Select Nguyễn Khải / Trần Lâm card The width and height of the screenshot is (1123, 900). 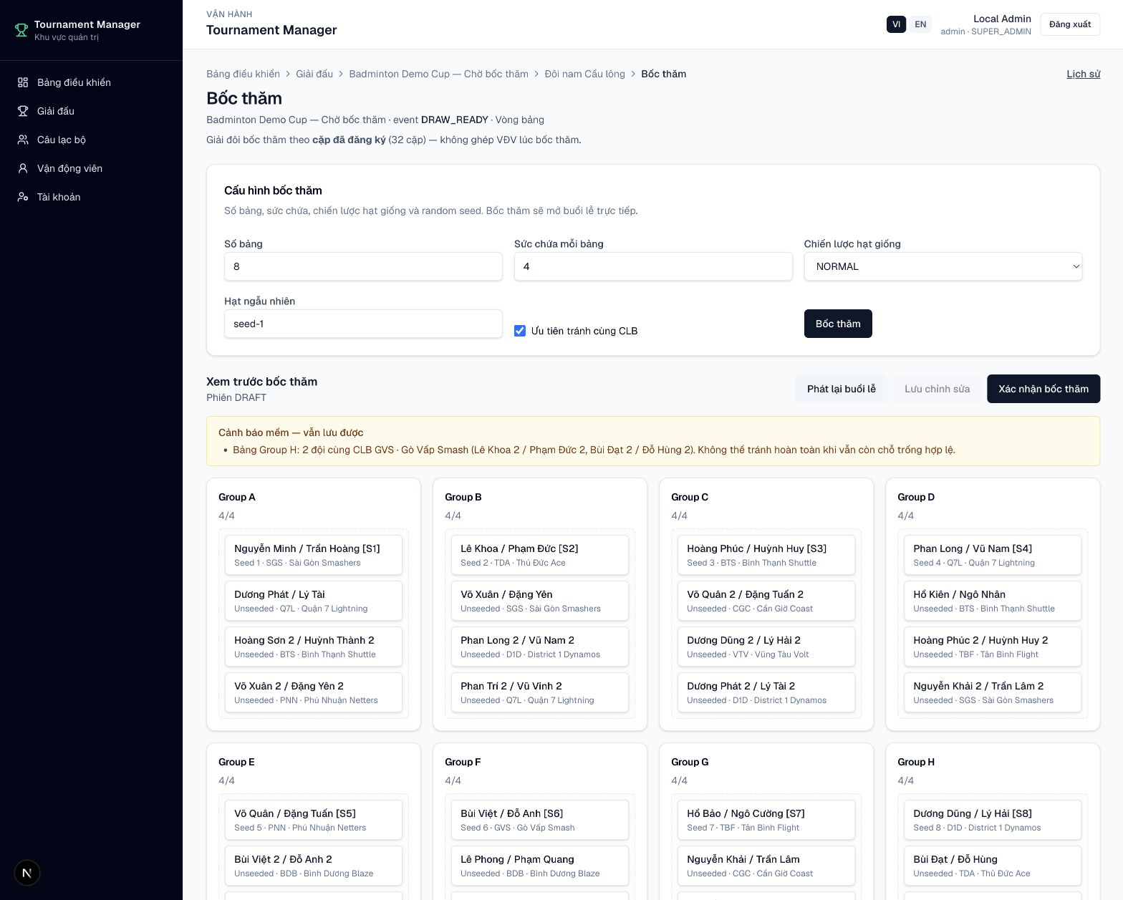[766, 866]
